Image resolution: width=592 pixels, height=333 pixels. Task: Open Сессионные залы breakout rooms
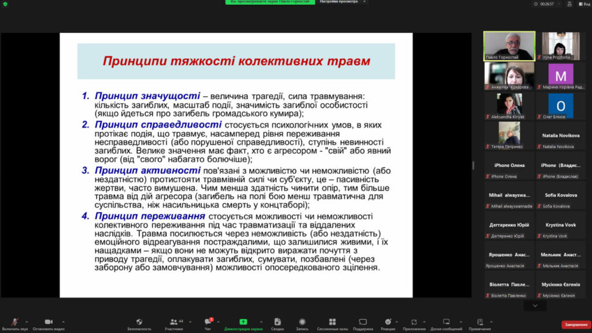tap(332, 323)
